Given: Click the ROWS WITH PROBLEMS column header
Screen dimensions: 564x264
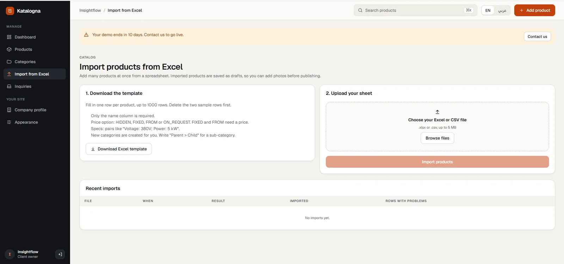Looking at the screenshot, I should [406, 201].
